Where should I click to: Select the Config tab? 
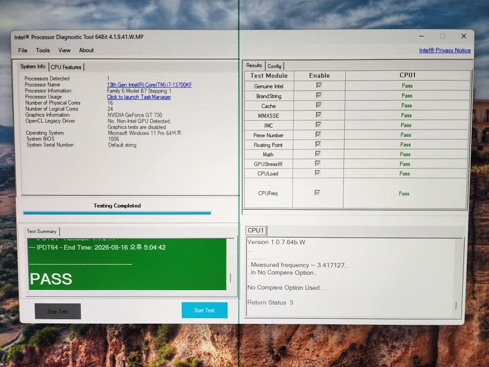pyautogui.click(x=274, y=66)
